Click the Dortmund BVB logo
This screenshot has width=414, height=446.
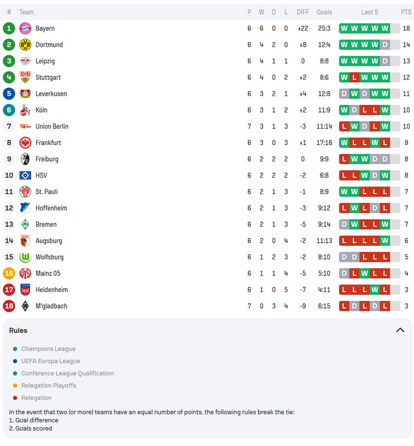point(25,44)
